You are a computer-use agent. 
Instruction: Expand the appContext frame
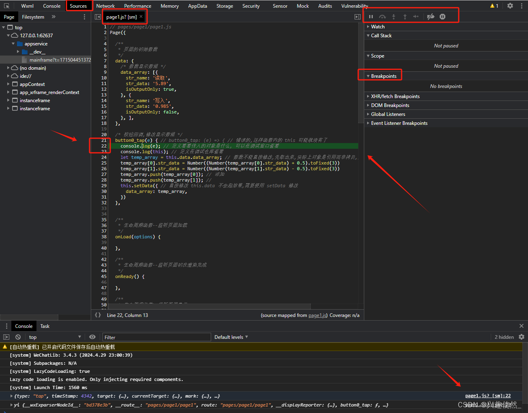8,84
